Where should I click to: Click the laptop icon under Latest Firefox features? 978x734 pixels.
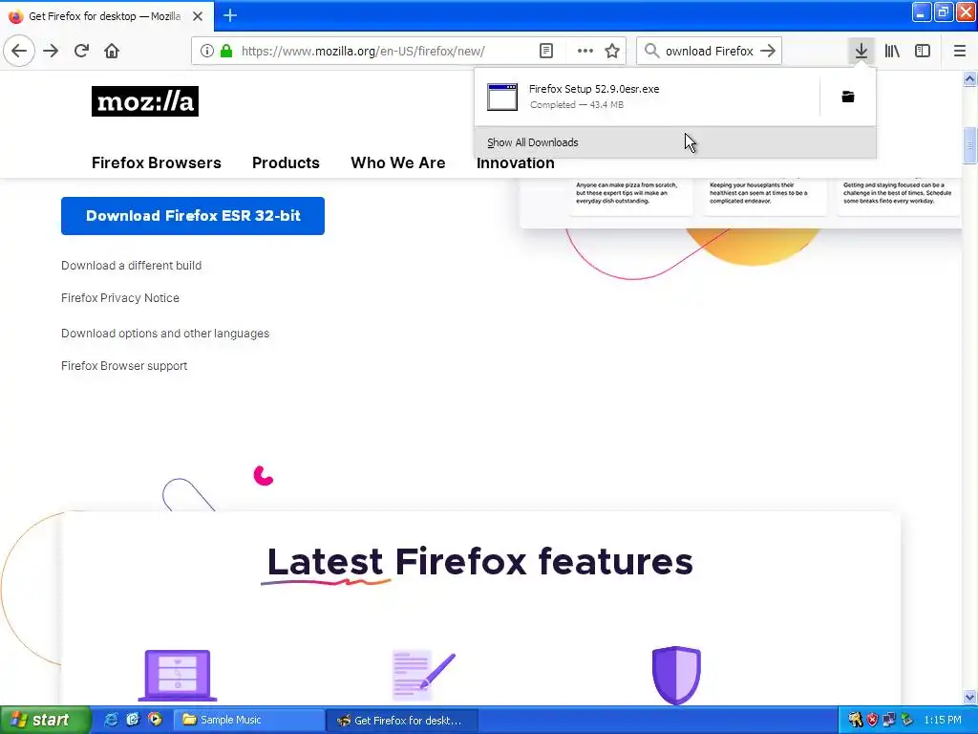pos(177,676)
